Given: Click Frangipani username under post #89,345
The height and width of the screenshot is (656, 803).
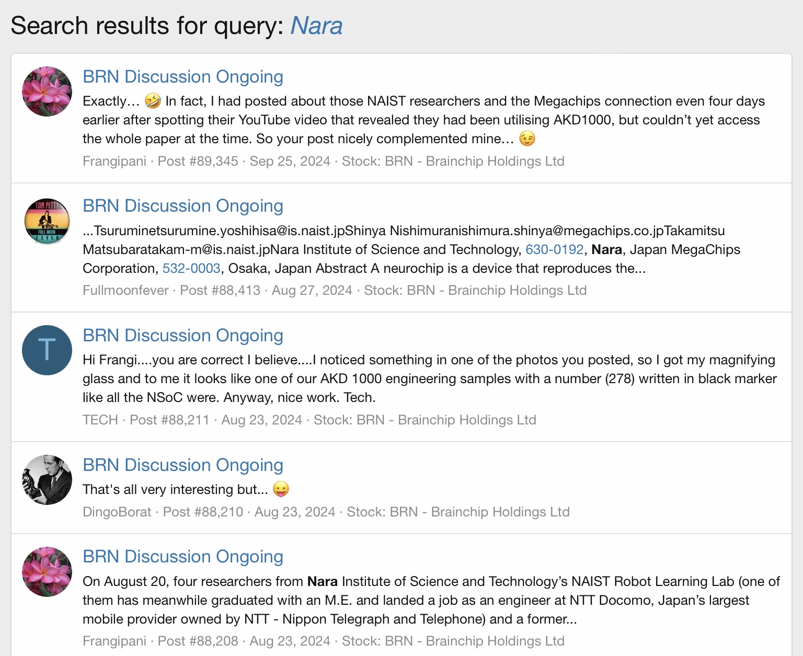Looking at the screenshot, I should pos(114,161).
